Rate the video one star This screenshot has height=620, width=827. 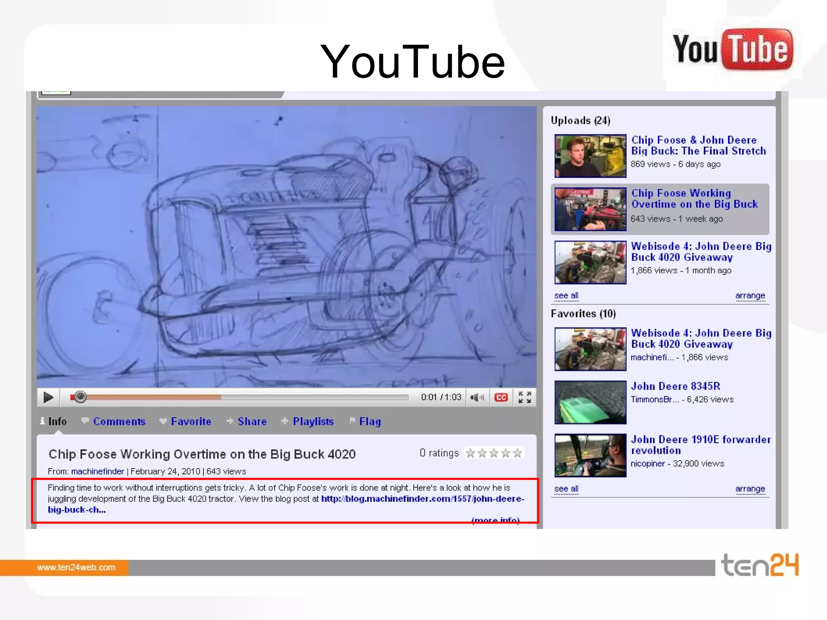click(470, 453)
